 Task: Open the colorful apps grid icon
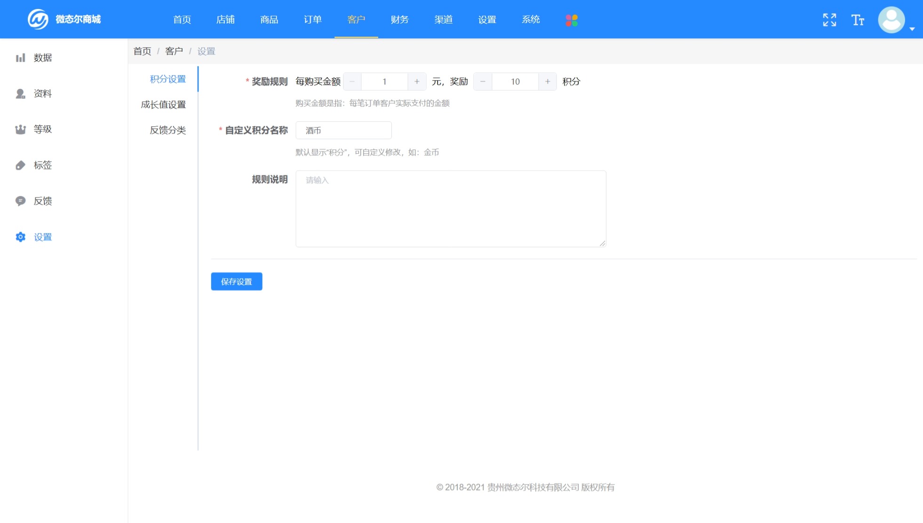[572, 20]
